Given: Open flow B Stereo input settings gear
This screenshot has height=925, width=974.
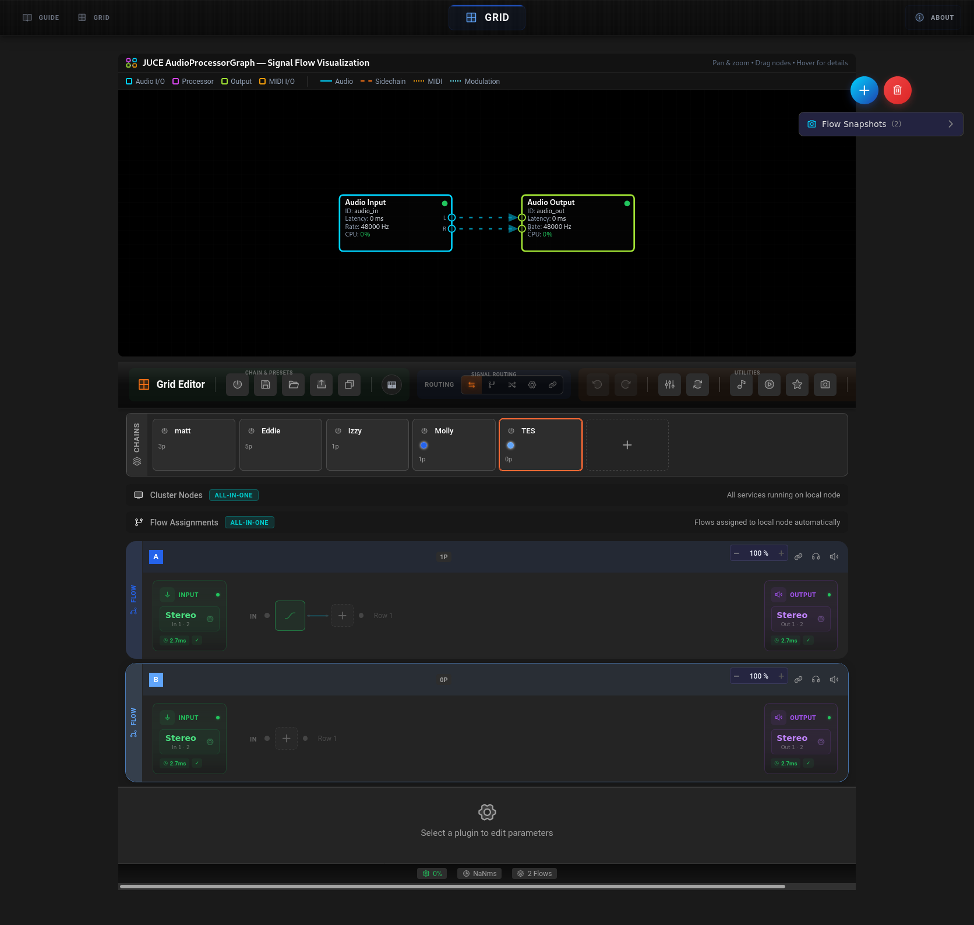Looking at the screenshot, I should click(210, 742).
